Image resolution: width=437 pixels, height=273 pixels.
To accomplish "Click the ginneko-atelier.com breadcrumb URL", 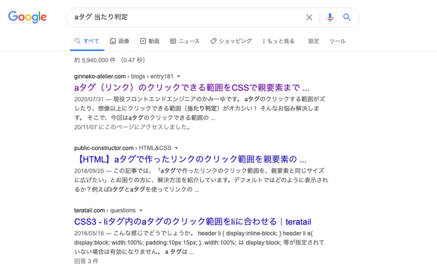I will tap(124, 76).
